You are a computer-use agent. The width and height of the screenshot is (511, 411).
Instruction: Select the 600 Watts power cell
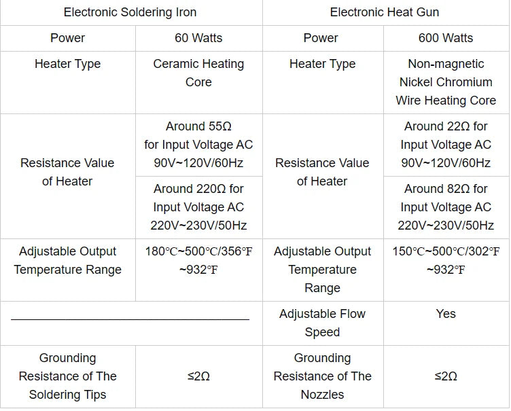pyautogui.click(x=446, y=38)
